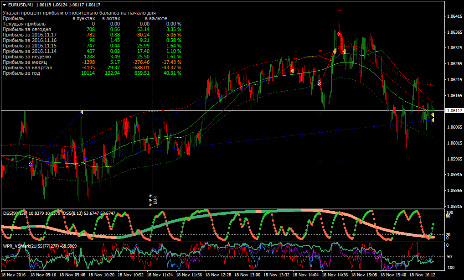
Task: Click the 80 level label on the DSS scale
Action: [448, 216]
